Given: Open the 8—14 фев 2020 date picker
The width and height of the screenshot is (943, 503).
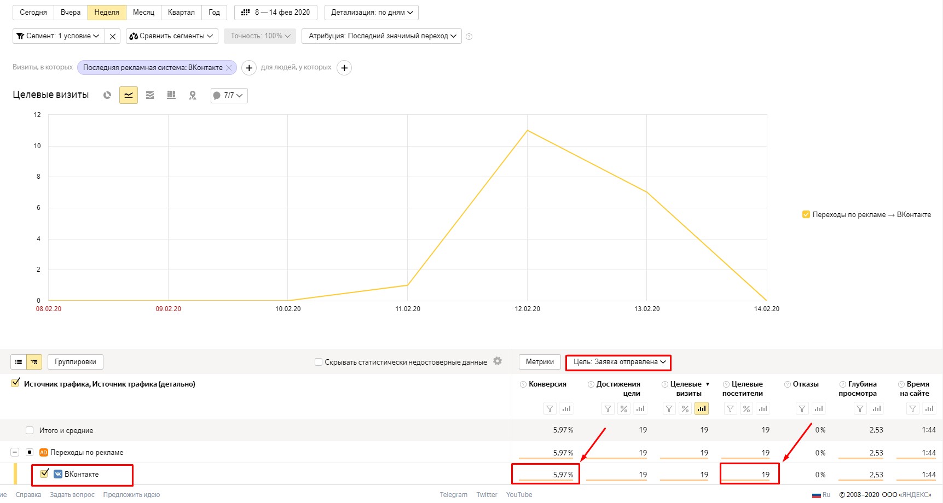Looking at the screenshot, I should pos(275,13).
